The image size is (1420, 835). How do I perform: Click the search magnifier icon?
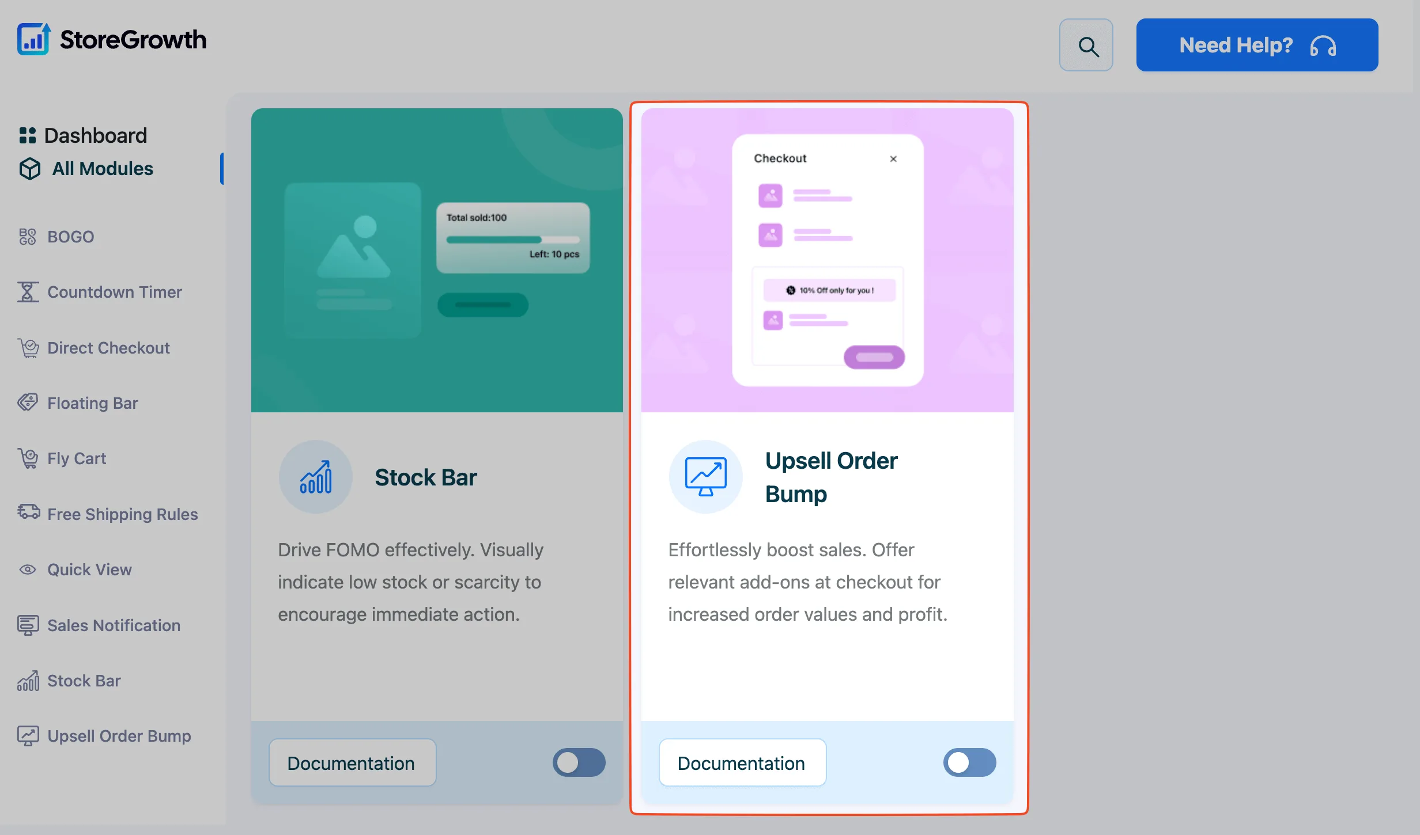[x=1086, y=45]
